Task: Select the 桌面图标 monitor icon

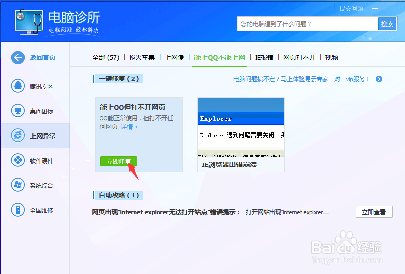Action: (x=18, y=110)
